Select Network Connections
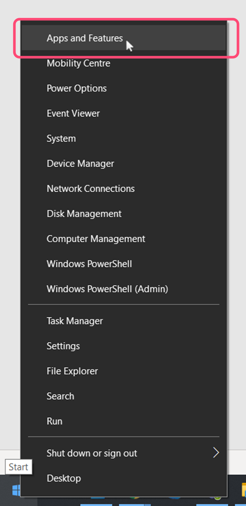The image size is (246, 506). [91, 188]
